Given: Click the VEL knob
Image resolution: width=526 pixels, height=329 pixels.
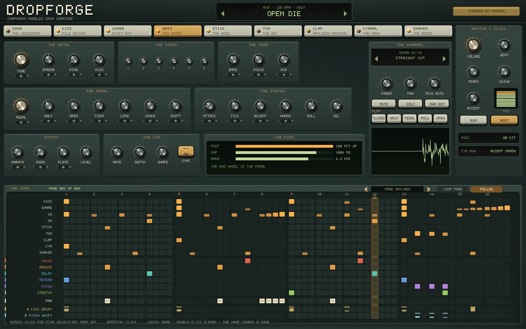Looking at the screenshot, I should coord(336,106).
